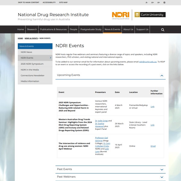Open the Research menu item
Screen dimensions: 181x181
(32, 30)
